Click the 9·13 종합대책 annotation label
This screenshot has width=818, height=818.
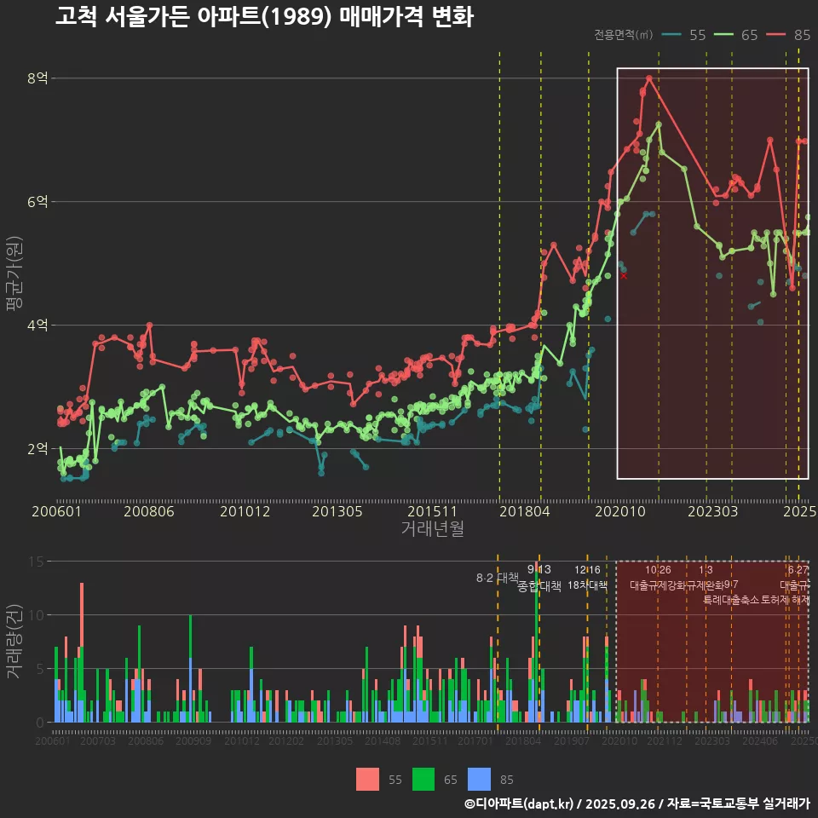pos(539,578)
